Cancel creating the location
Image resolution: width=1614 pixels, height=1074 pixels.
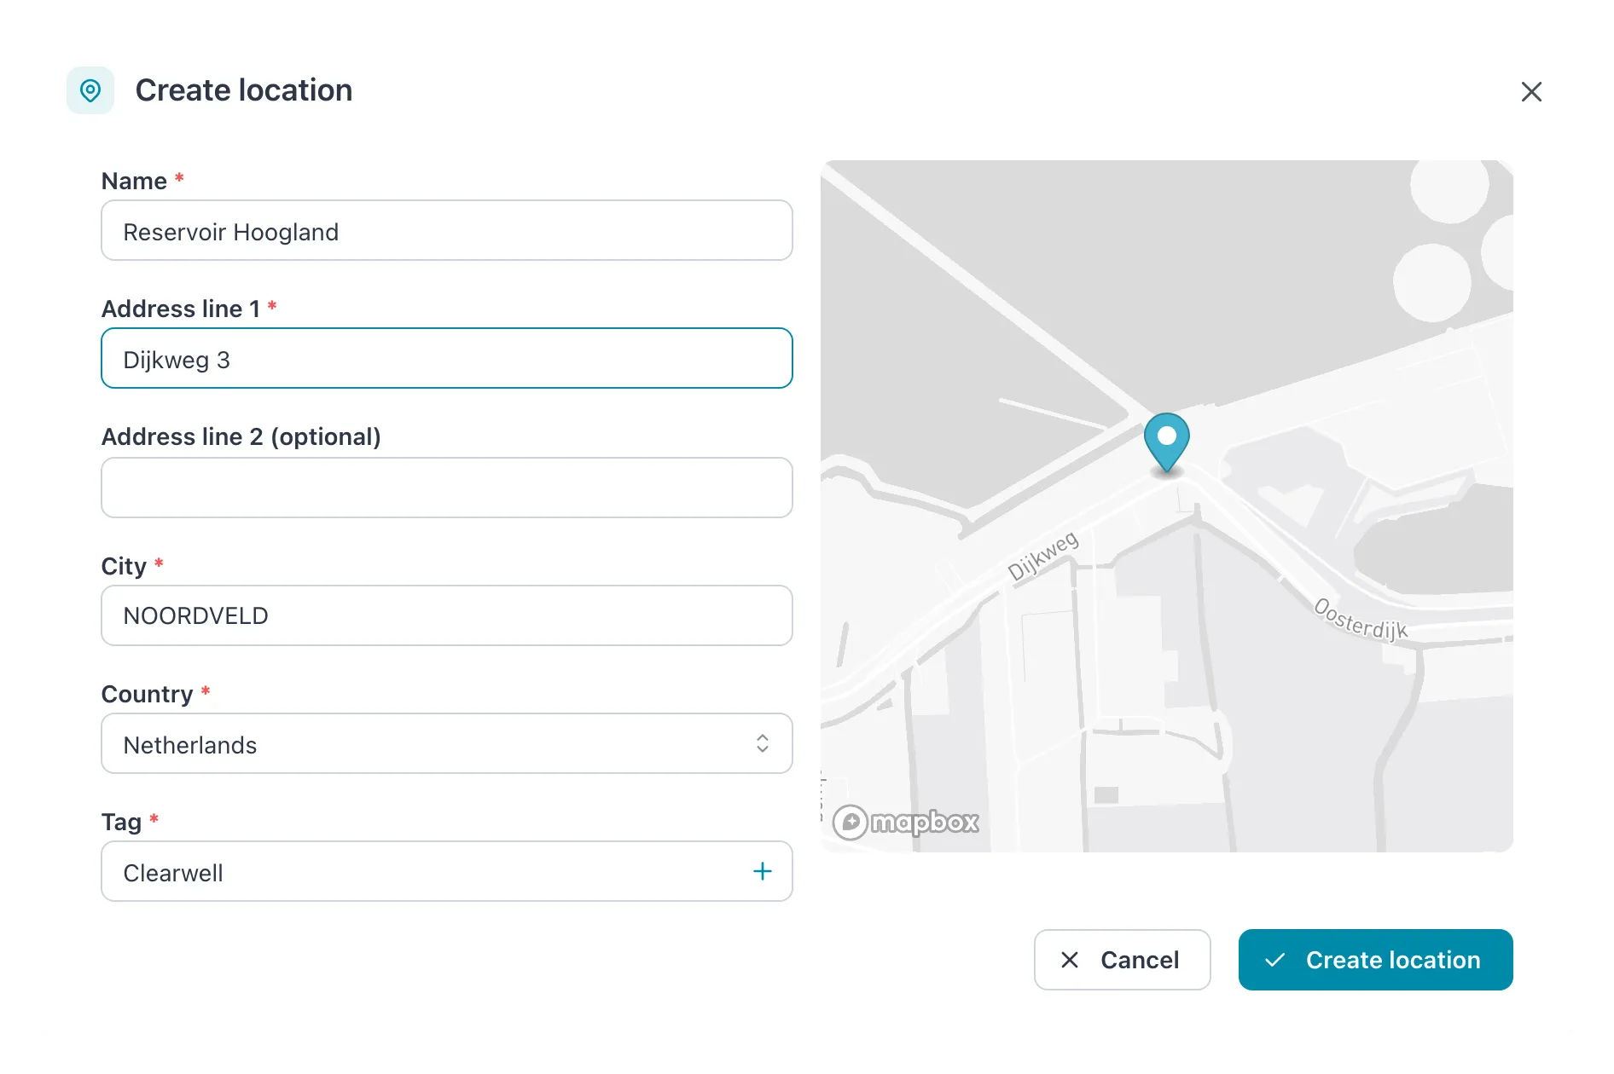click(x=1122, y=960)
